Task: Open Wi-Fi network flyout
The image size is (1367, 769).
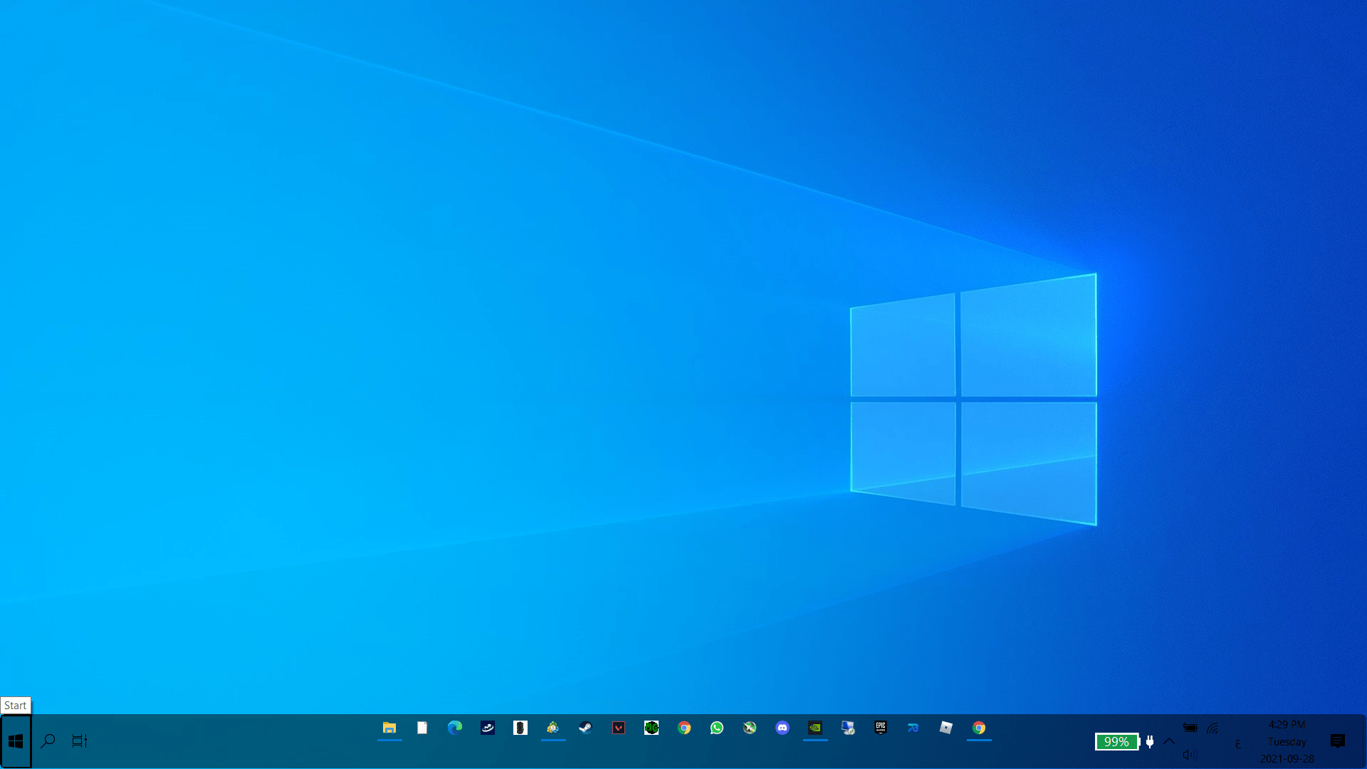Action: [x=1213, y=728]
